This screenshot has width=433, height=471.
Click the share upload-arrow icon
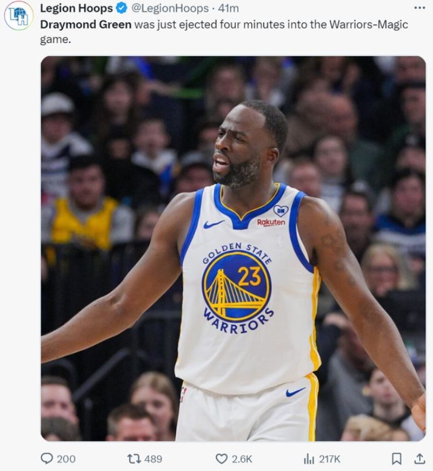(419, 458)
